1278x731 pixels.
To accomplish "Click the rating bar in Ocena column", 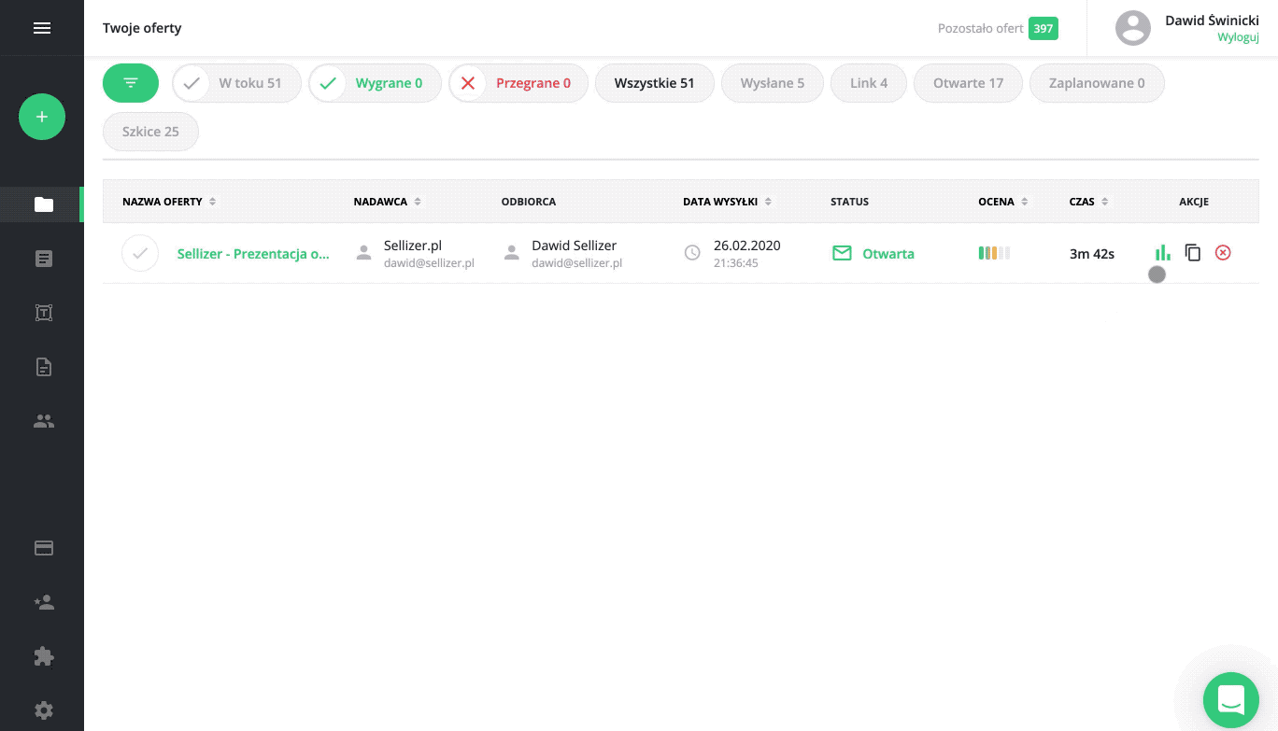I will [994, 253].
